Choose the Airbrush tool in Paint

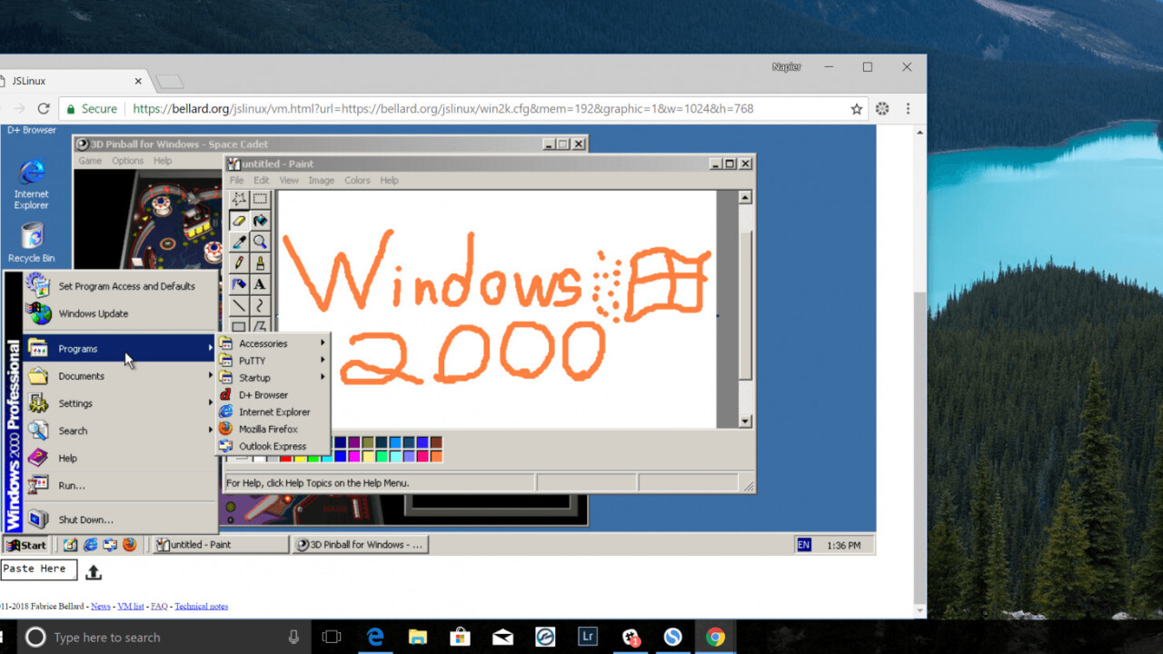pos(239,284)
